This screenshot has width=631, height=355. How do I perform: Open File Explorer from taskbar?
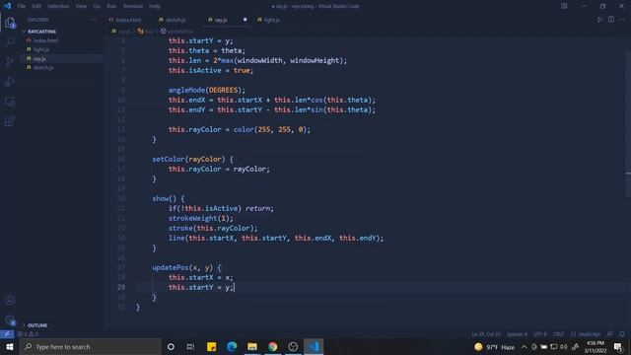pyautogui.click(x=252, y=346)
